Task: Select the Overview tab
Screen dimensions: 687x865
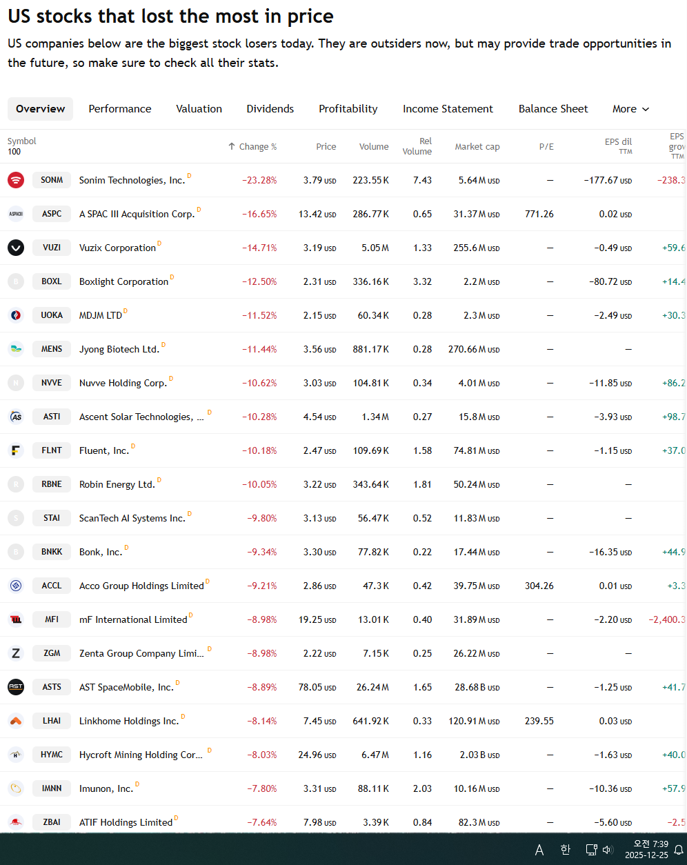Action: click(41, 109)
